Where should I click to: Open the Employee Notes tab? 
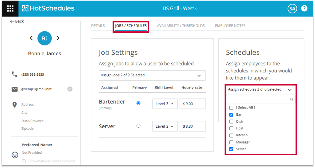[x=230, y=26]
